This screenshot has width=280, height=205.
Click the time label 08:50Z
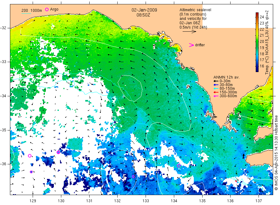tap(143, 15)
